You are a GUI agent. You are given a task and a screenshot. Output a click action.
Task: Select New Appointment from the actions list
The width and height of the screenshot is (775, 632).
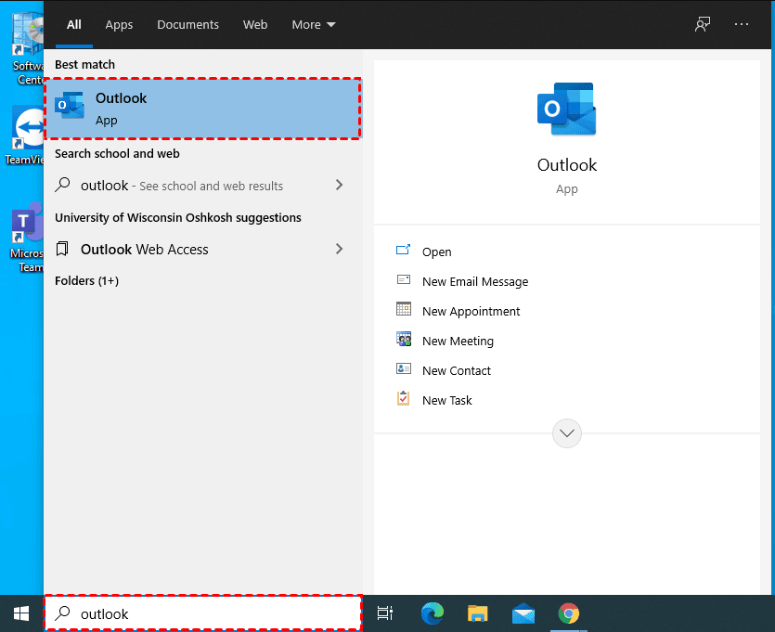471,311
